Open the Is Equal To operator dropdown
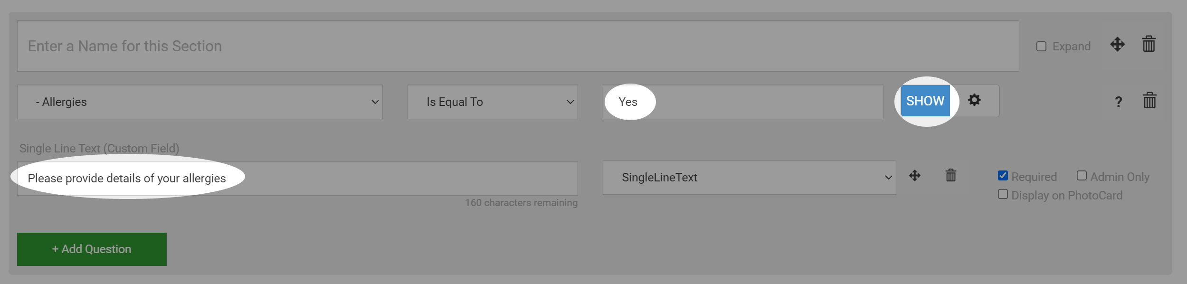This screenshot has width=1187, height=284. (492, 102)
